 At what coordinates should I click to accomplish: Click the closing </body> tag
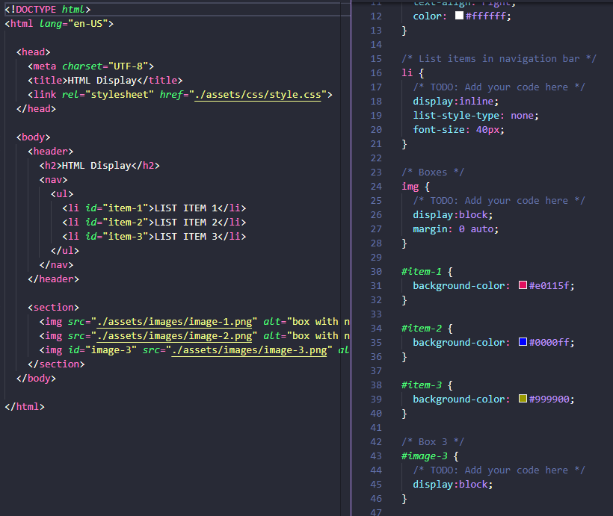coord(36,379)
